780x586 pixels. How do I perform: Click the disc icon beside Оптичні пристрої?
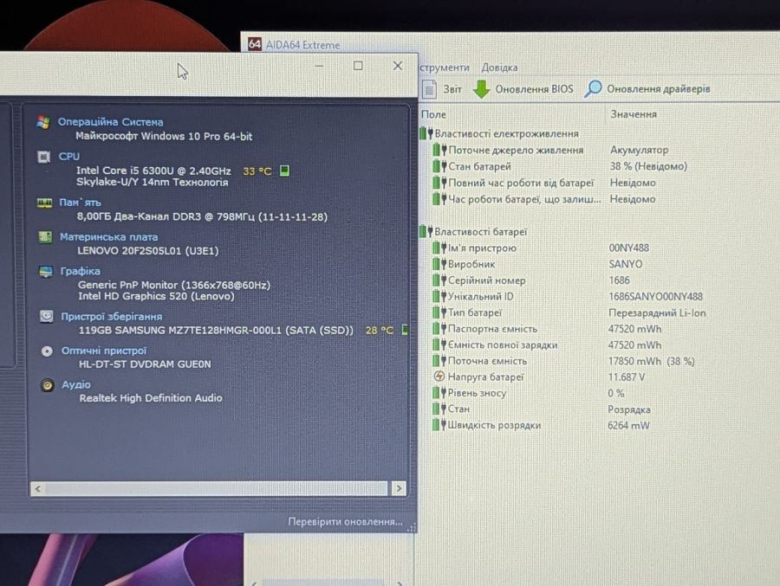click(x=47, y=351)
